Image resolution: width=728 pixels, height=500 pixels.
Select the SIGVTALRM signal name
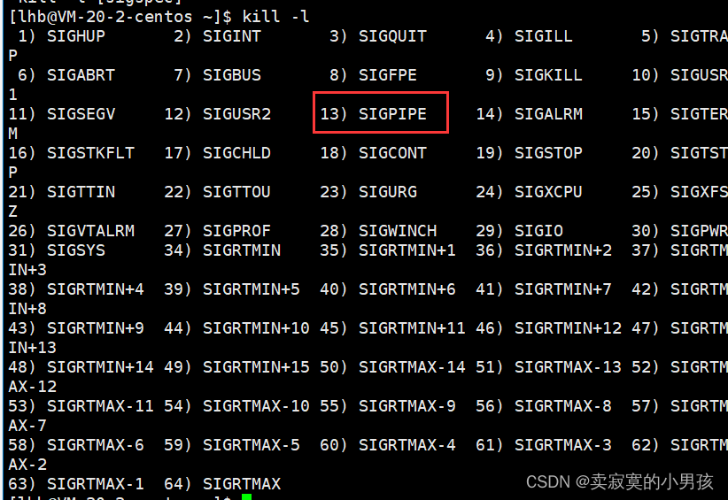[90, 231]
